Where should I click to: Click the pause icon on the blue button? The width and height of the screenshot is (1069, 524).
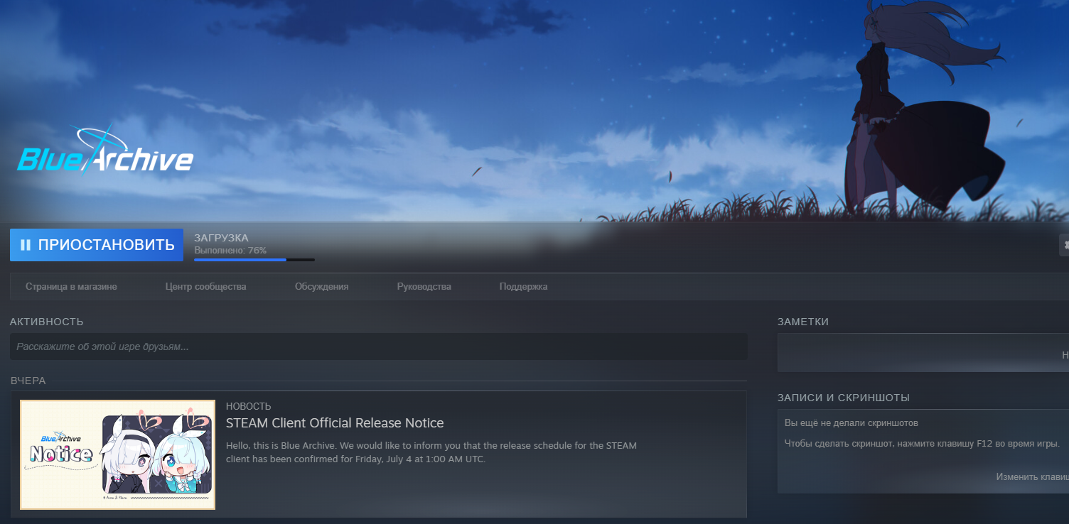pos(26,245)
